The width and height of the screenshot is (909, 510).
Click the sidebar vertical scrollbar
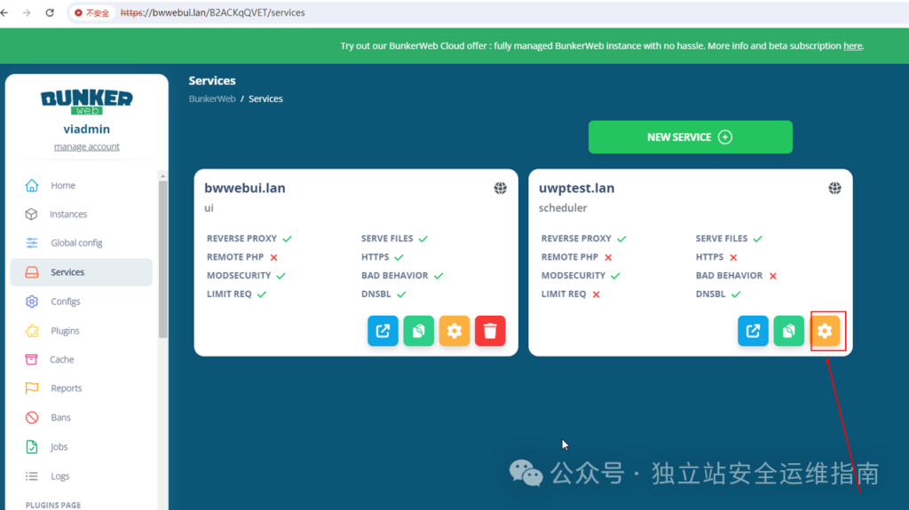coord(163,259)
